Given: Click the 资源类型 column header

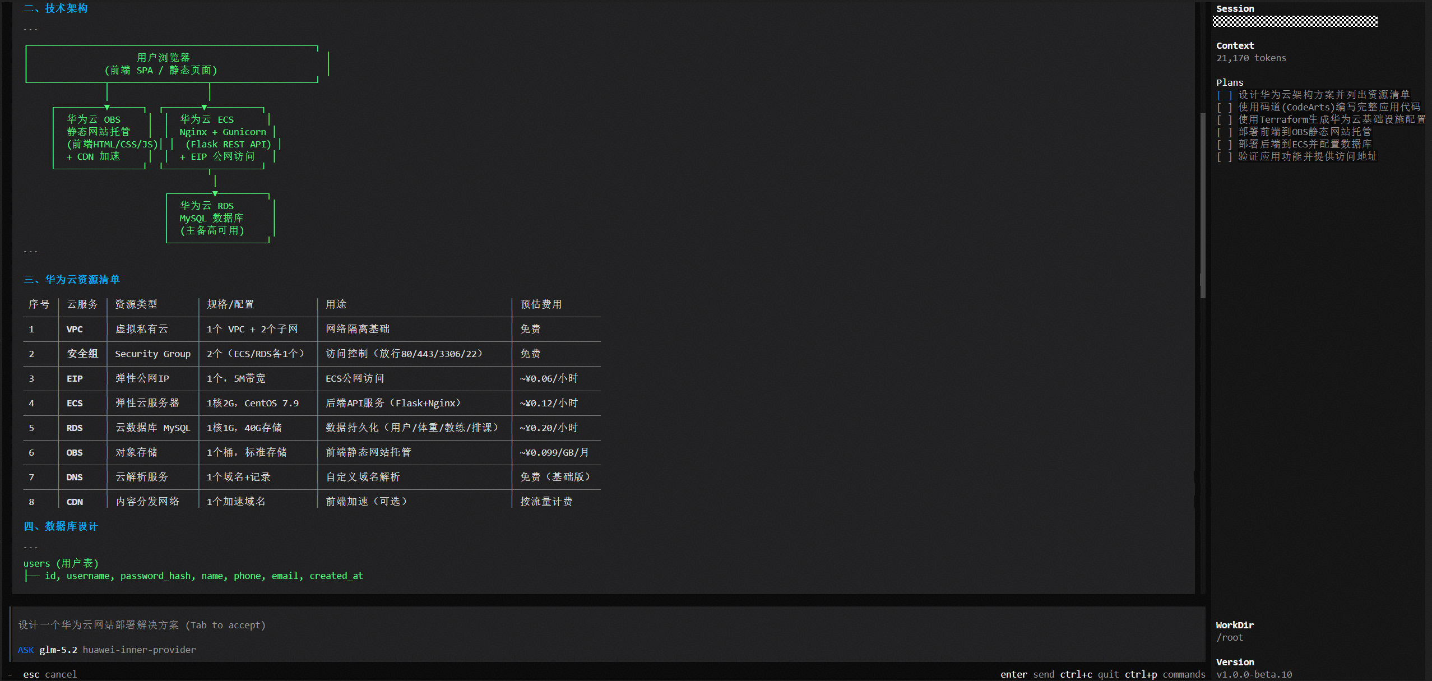Looking at the screenshot, I should (136, 304).
